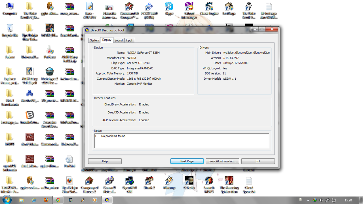Select the Display tab
The width and height of the screenshot is (363, 204).
pos(107,40)
